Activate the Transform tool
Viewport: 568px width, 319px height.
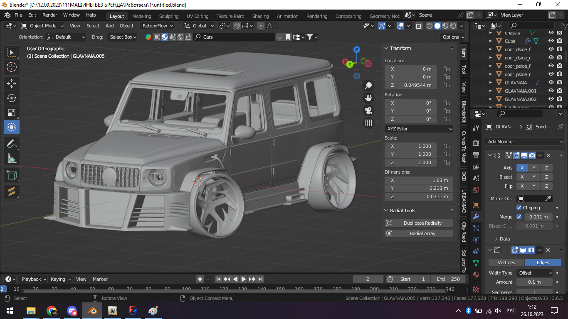tap(12, 127)
